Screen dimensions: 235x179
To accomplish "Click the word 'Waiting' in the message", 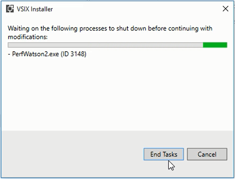I will [19, 28].
